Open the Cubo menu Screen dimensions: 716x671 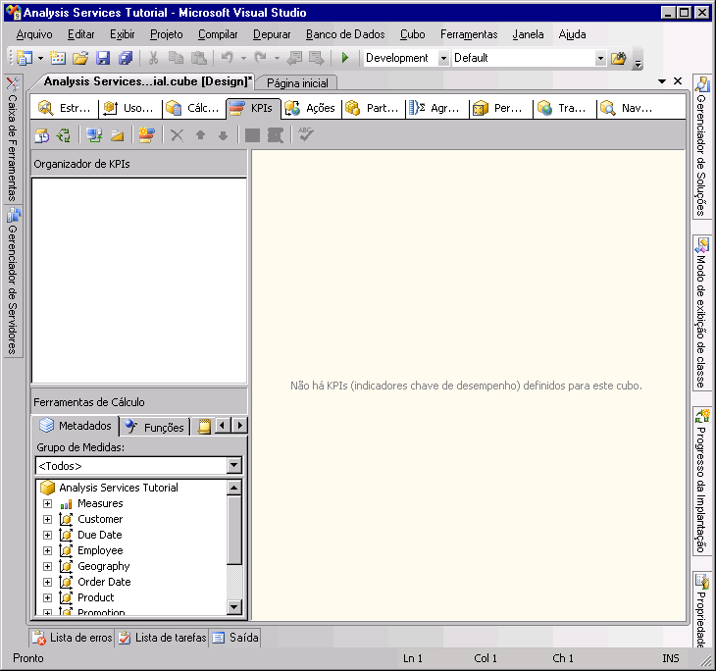pos(412,34)
